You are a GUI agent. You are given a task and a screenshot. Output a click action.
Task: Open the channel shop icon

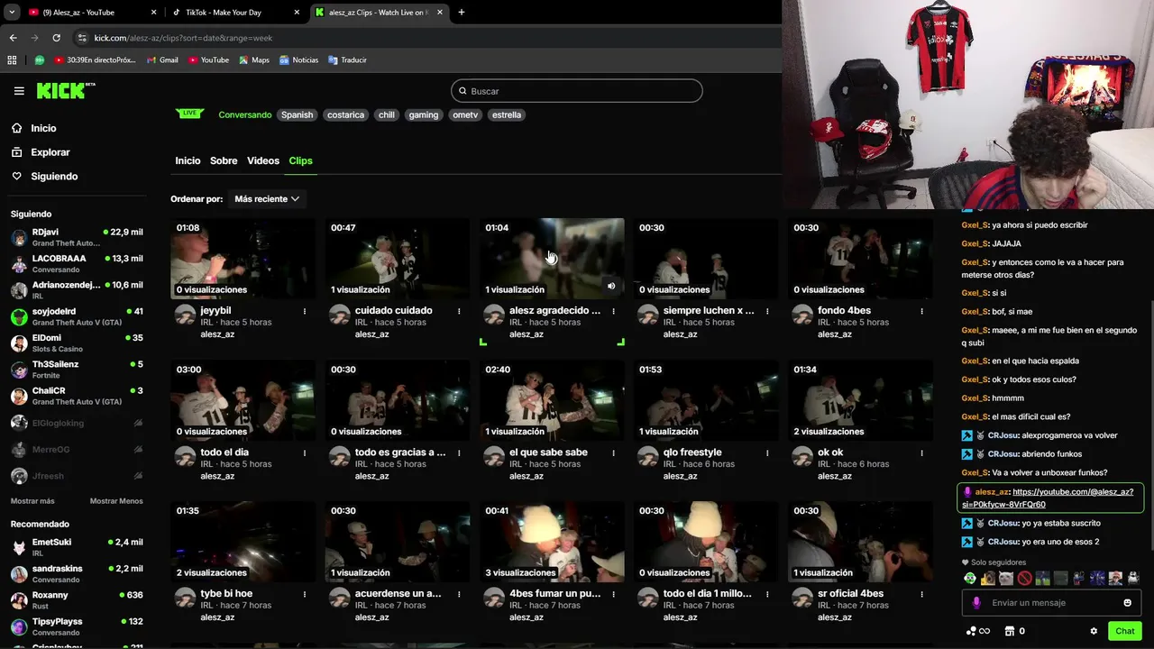point(1010,631)
